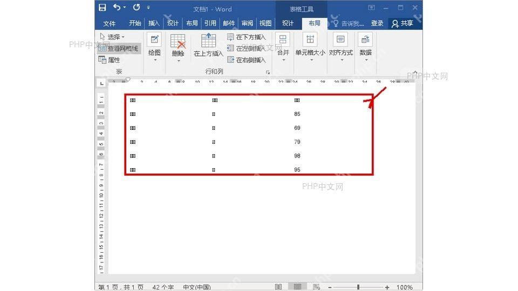Click the 告诉我 search box
The height and width of the screenshot is (291, 518).
click(x=349, y=23)
